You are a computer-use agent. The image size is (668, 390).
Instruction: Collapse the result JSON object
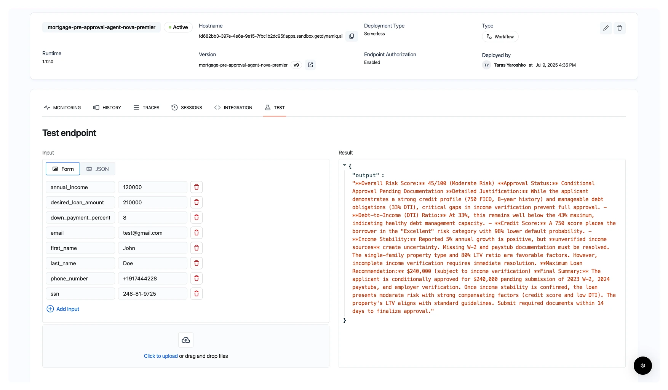click(344, 165)
